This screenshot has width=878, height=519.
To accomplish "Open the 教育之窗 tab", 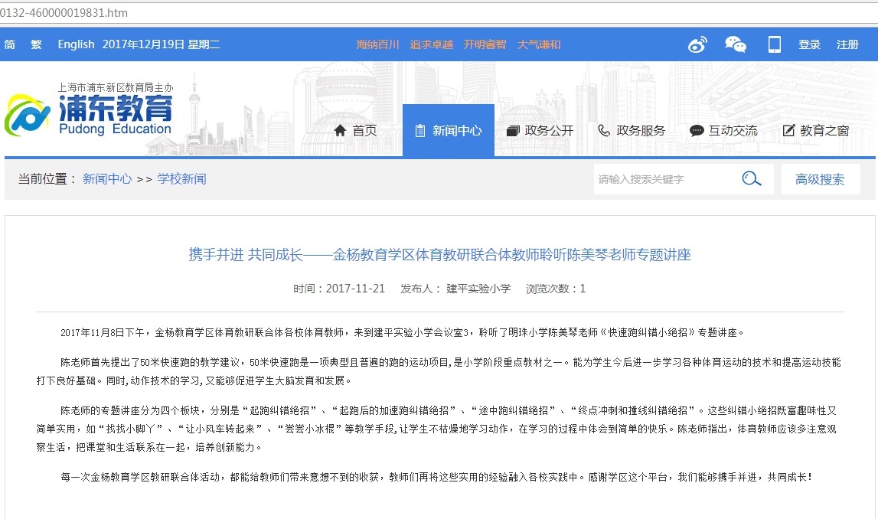I will pyautogui.click(x=816, y=130).
